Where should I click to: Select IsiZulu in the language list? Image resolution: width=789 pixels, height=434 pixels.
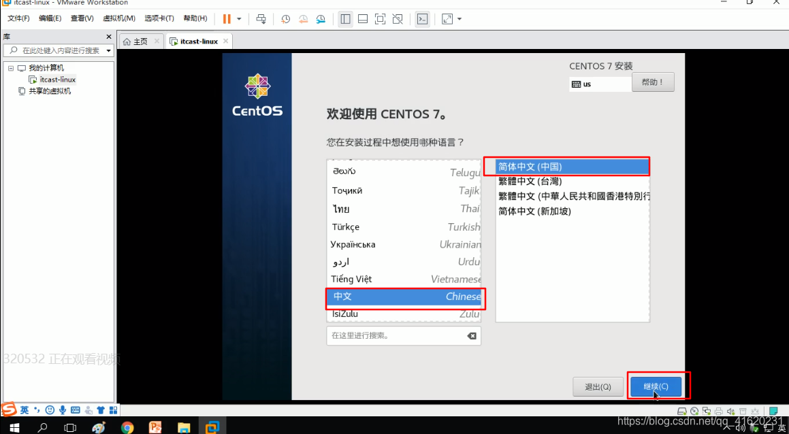coord(404,314)
